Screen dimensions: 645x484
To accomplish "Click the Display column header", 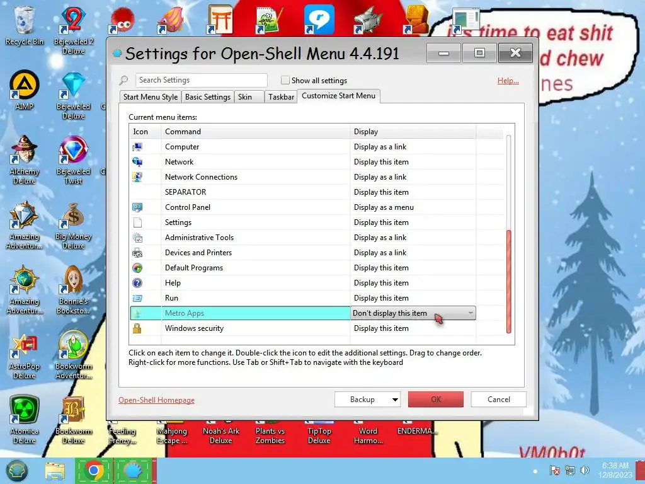I will click(413, 132).
